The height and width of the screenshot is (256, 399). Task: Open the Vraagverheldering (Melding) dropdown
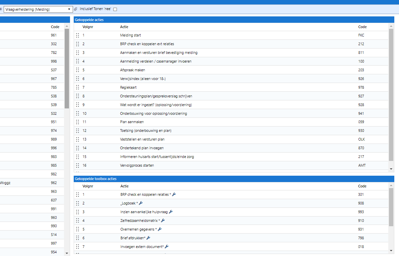click(38, 9)
